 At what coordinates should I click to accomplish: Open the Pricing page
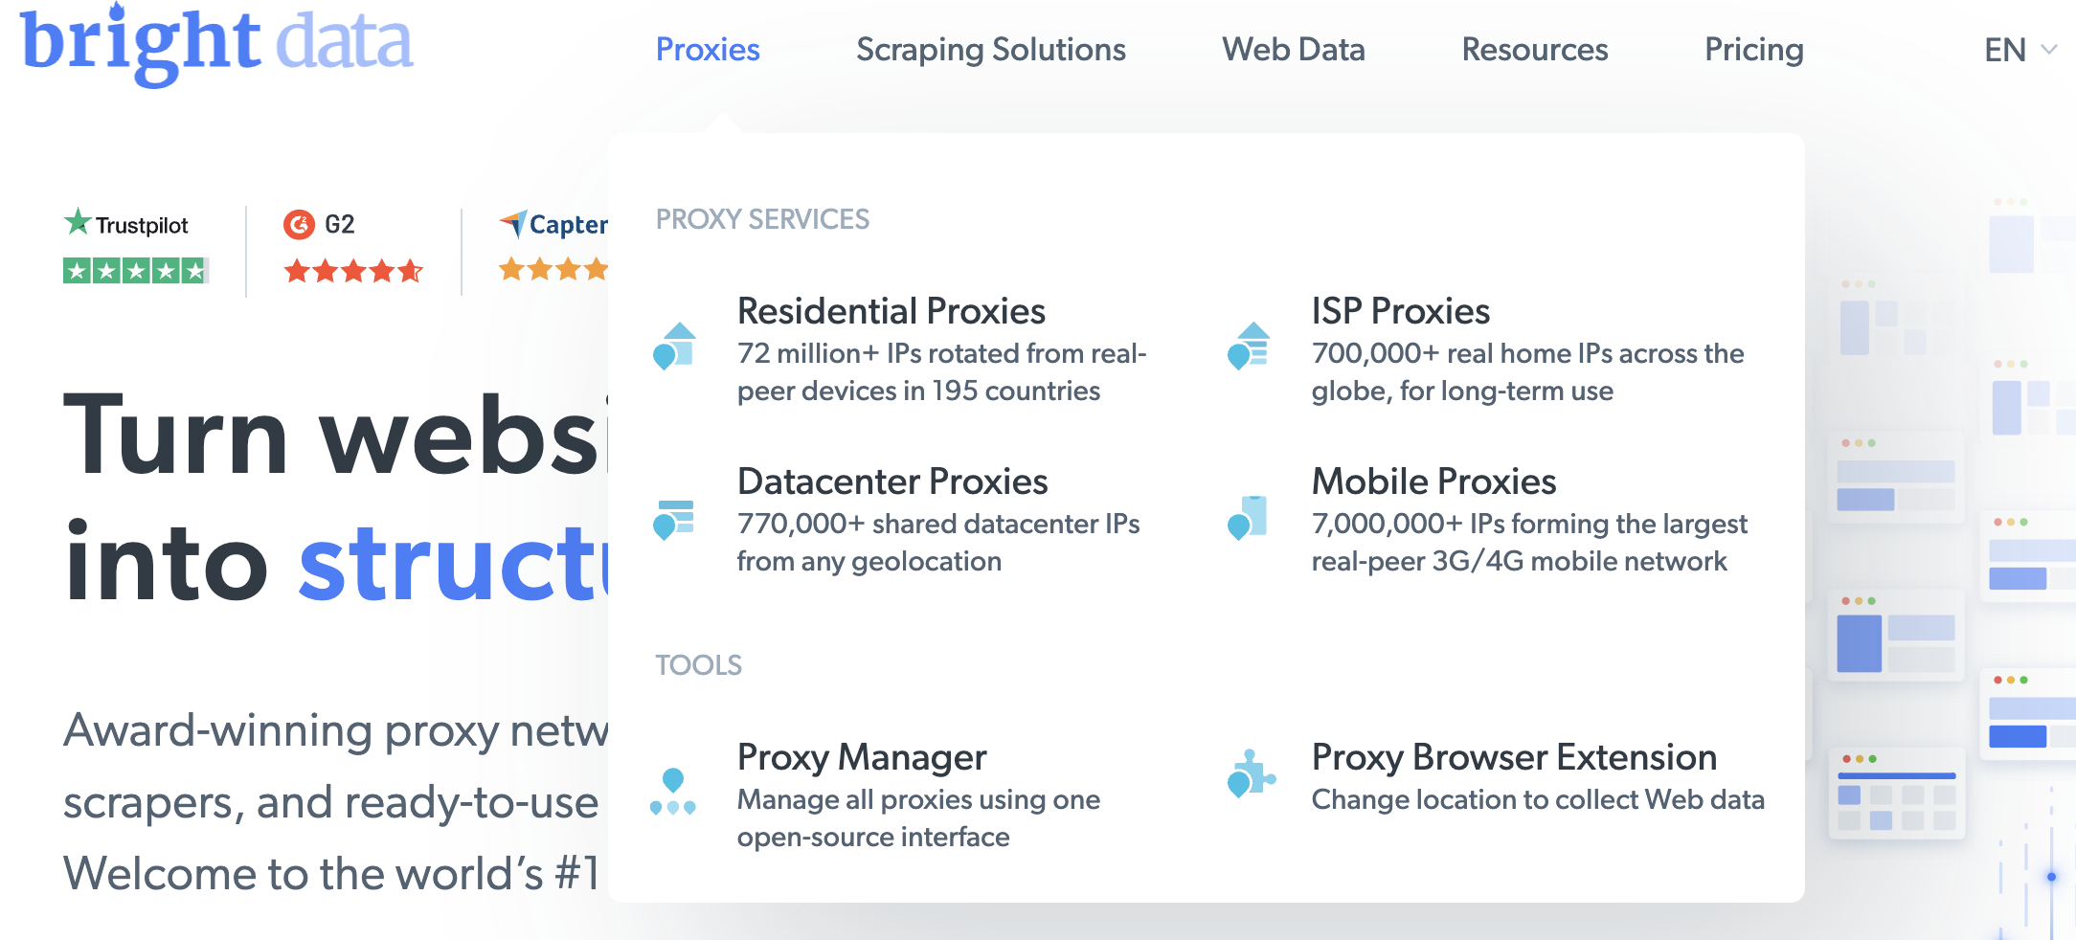[x=1752, y=50]
